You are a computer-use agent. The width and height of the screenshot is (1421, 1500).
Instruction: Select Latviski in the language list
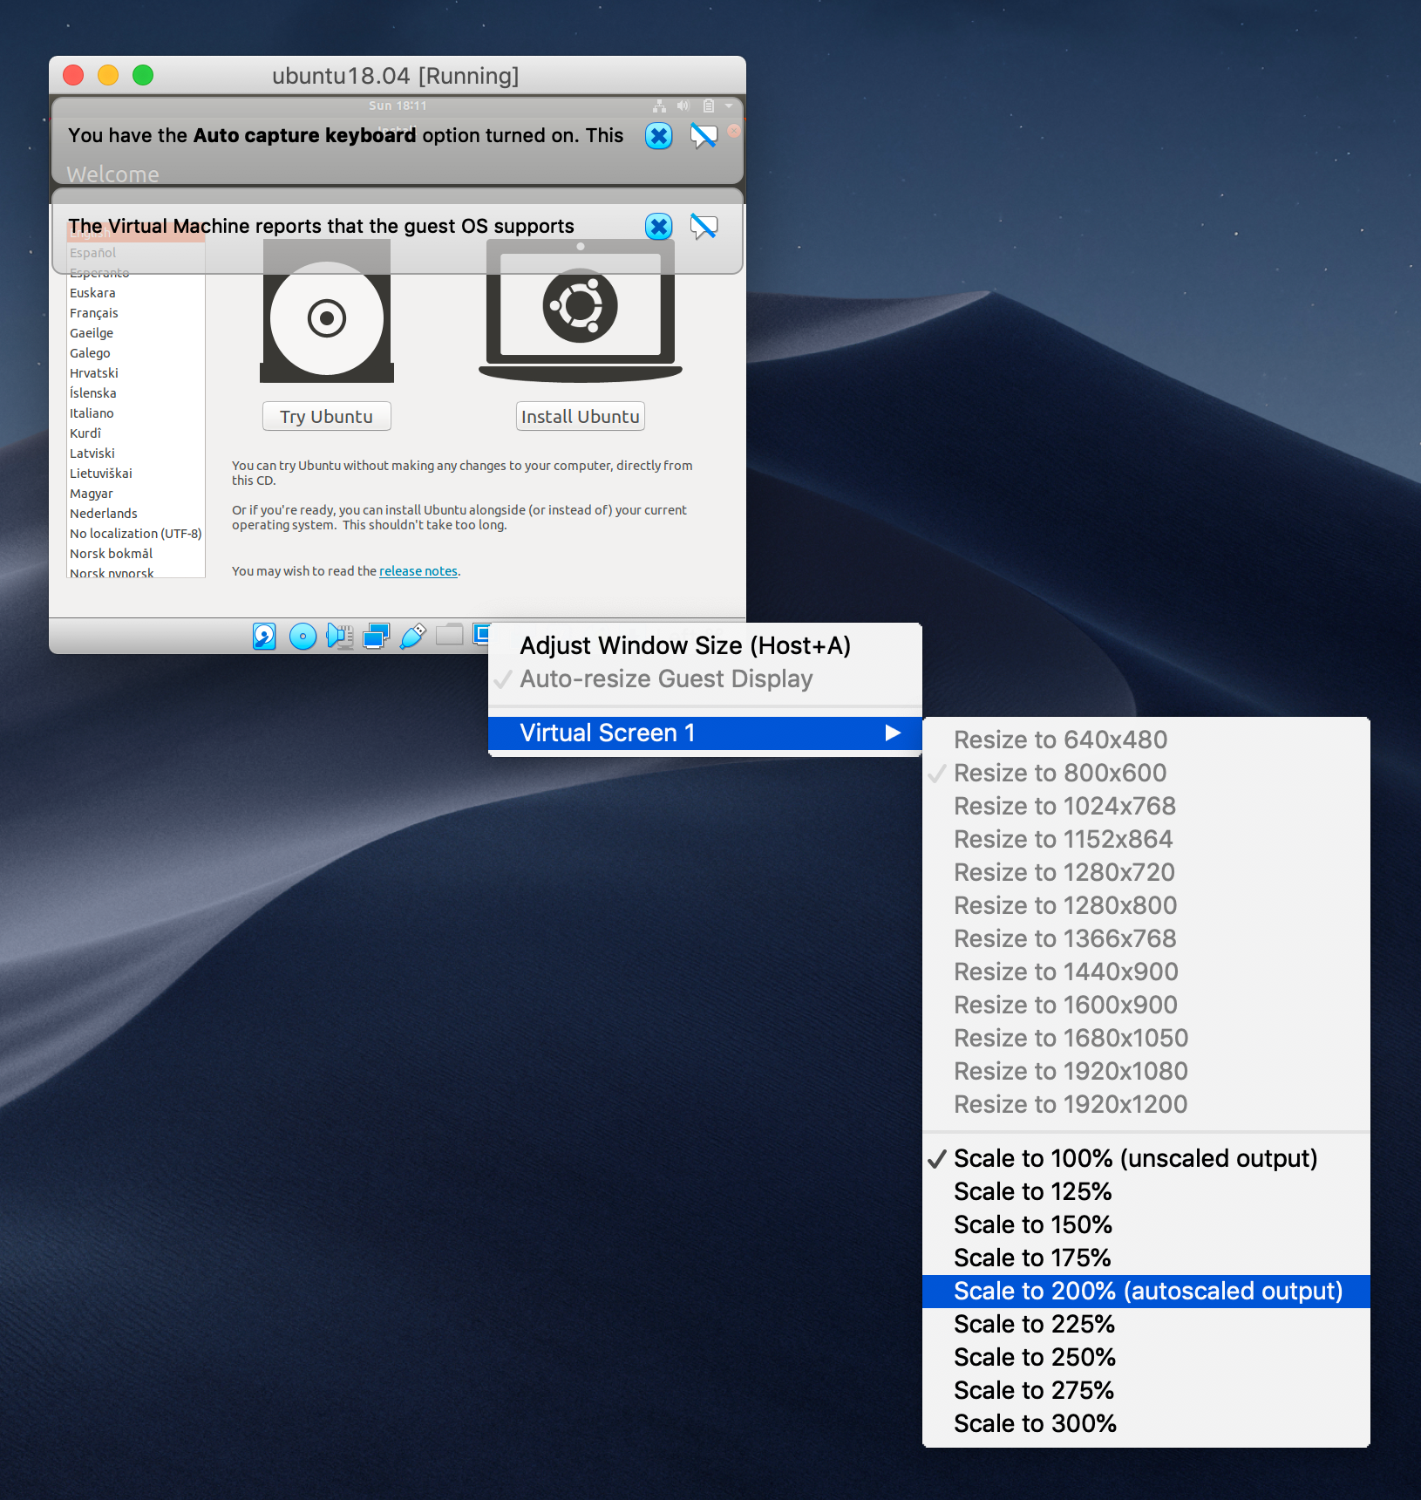[136, 453]
